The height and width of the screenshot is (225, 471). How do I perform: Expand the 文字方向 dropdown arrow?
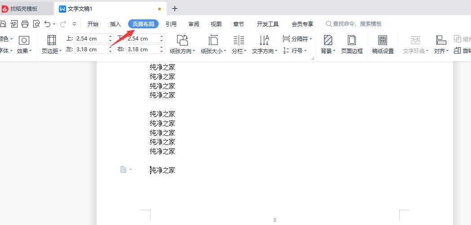[276, 51]
